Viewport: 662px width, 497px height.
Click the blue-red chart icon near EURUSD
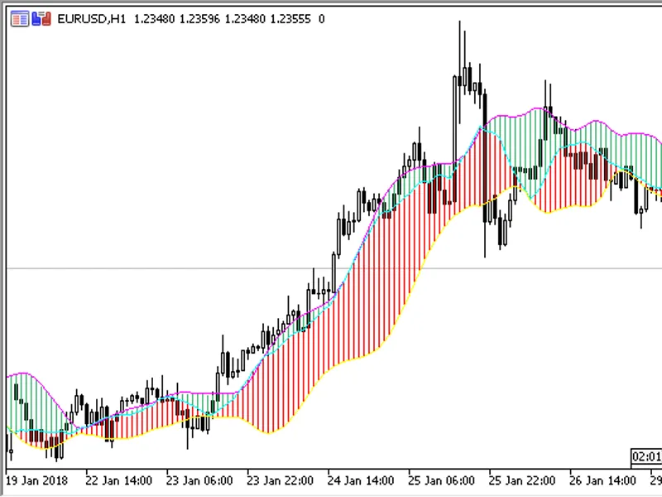coord(41,19)
